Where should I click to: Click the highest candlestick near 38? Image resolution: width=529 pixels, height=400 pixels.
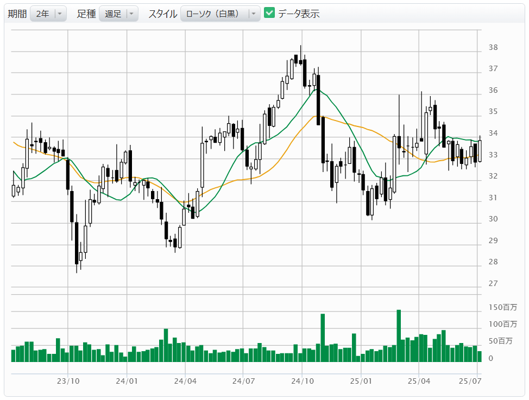click(300, 55)
